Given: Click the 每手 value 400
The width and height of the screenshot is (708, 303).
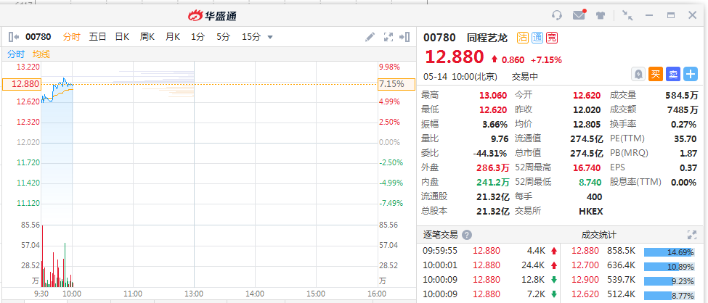Looking at the screenshot, I should (x=594, y=196).
